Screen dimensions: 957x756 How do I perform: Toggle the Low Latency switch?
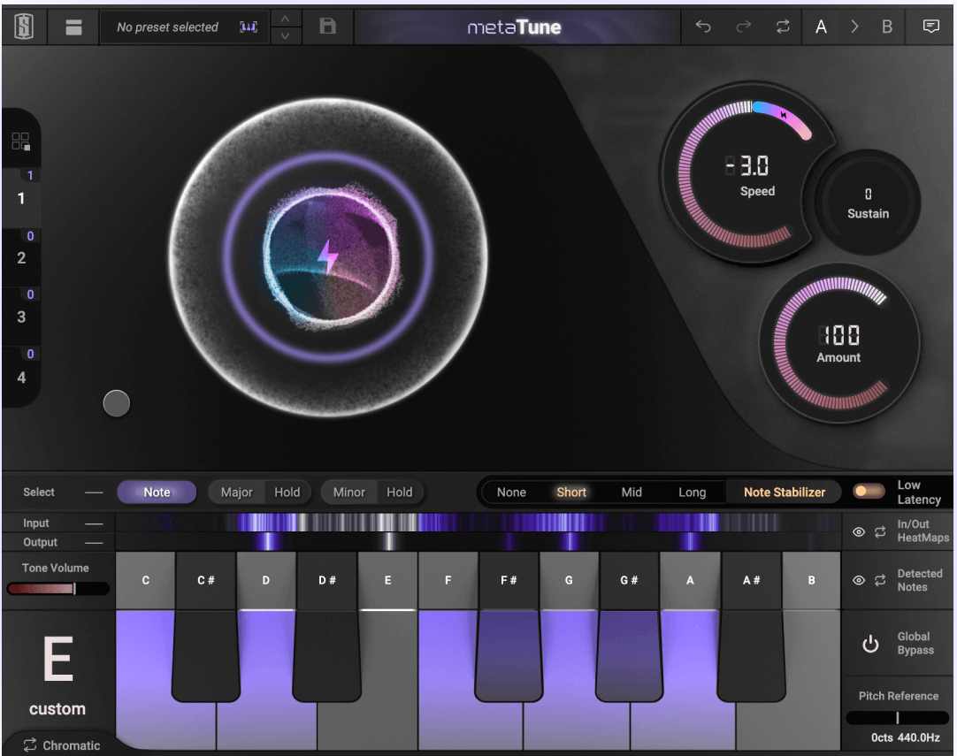[x=869, y=492]
